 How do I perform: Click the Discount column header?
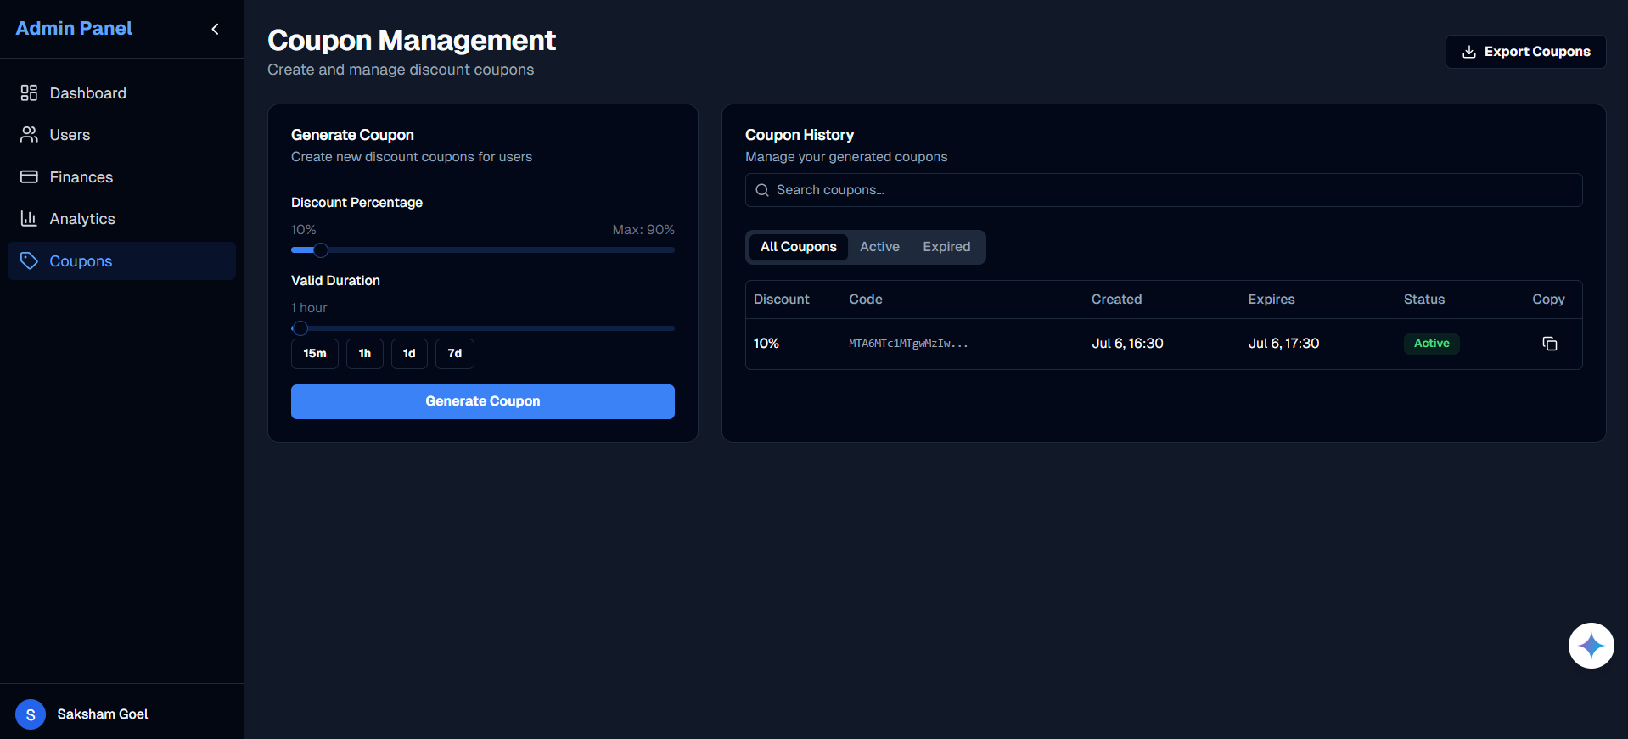click(782, 300)
